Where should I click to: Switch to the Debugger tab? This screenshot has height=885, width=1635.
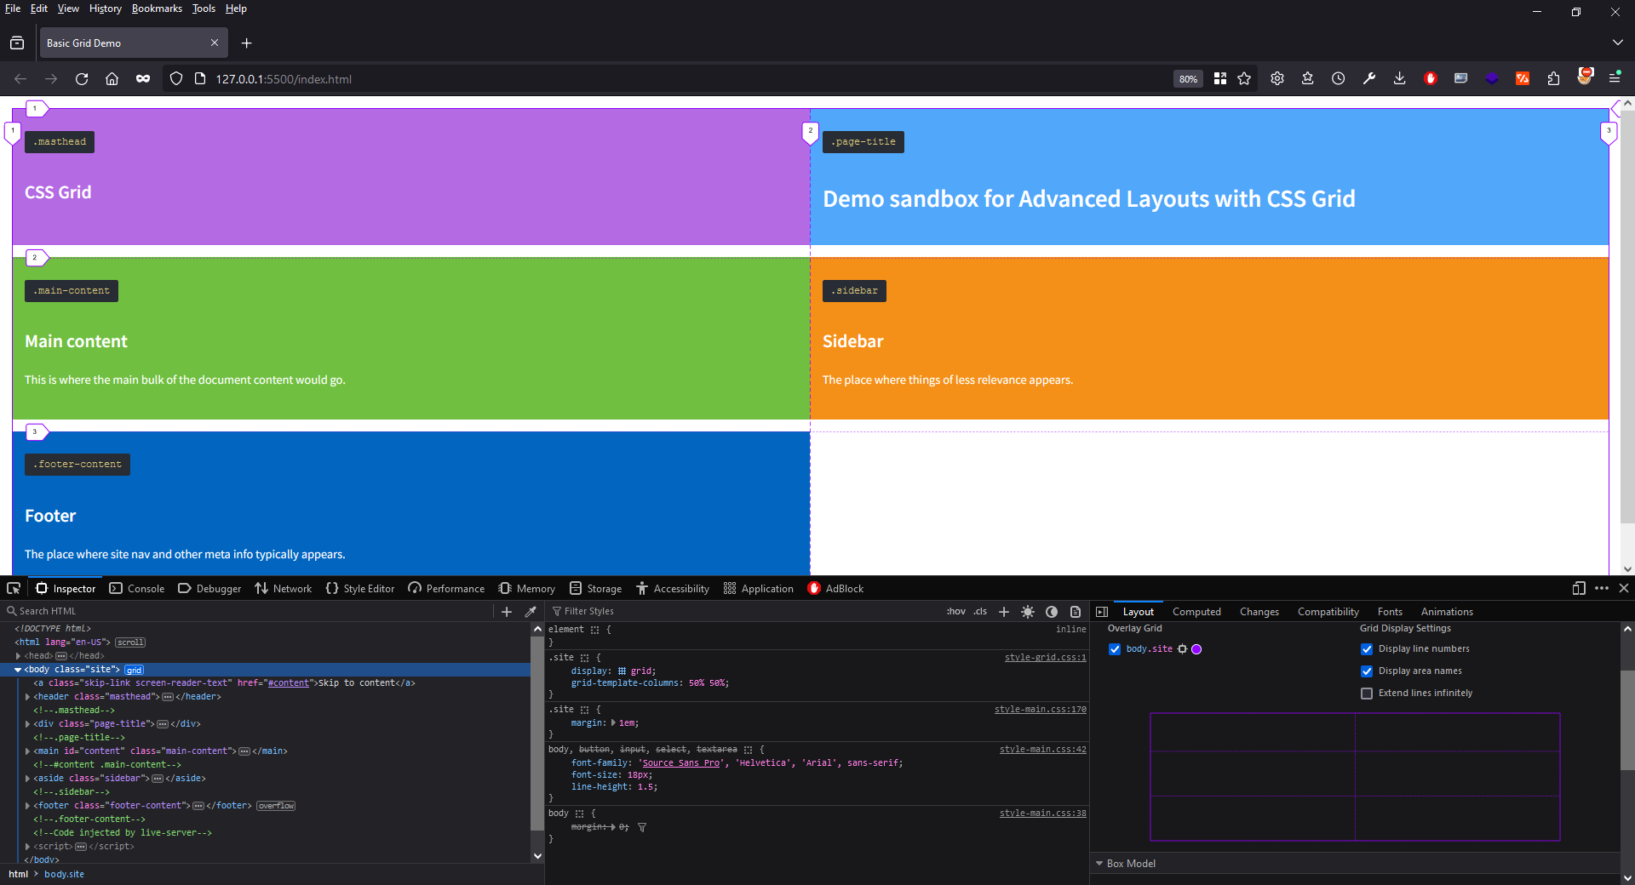click(x=209, y=588)
